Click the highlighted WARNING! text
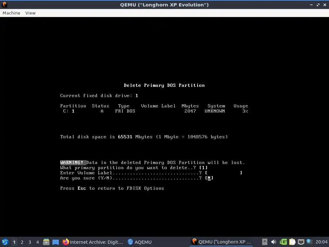The image size is (329, 247). pyautogui.click(x=73, y=162)
